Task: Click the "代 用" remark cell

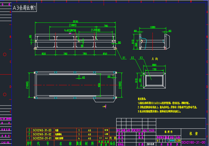Action: (113, 138)
